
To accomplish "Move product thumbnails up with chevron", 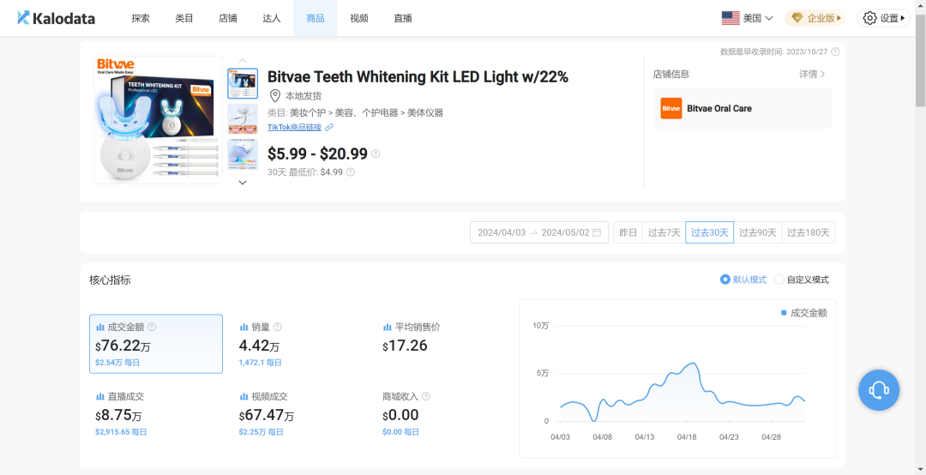I will 243,60.
